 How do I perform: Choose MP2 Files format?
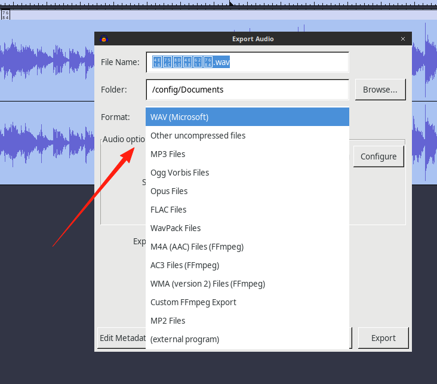click(x=247, y=321)
